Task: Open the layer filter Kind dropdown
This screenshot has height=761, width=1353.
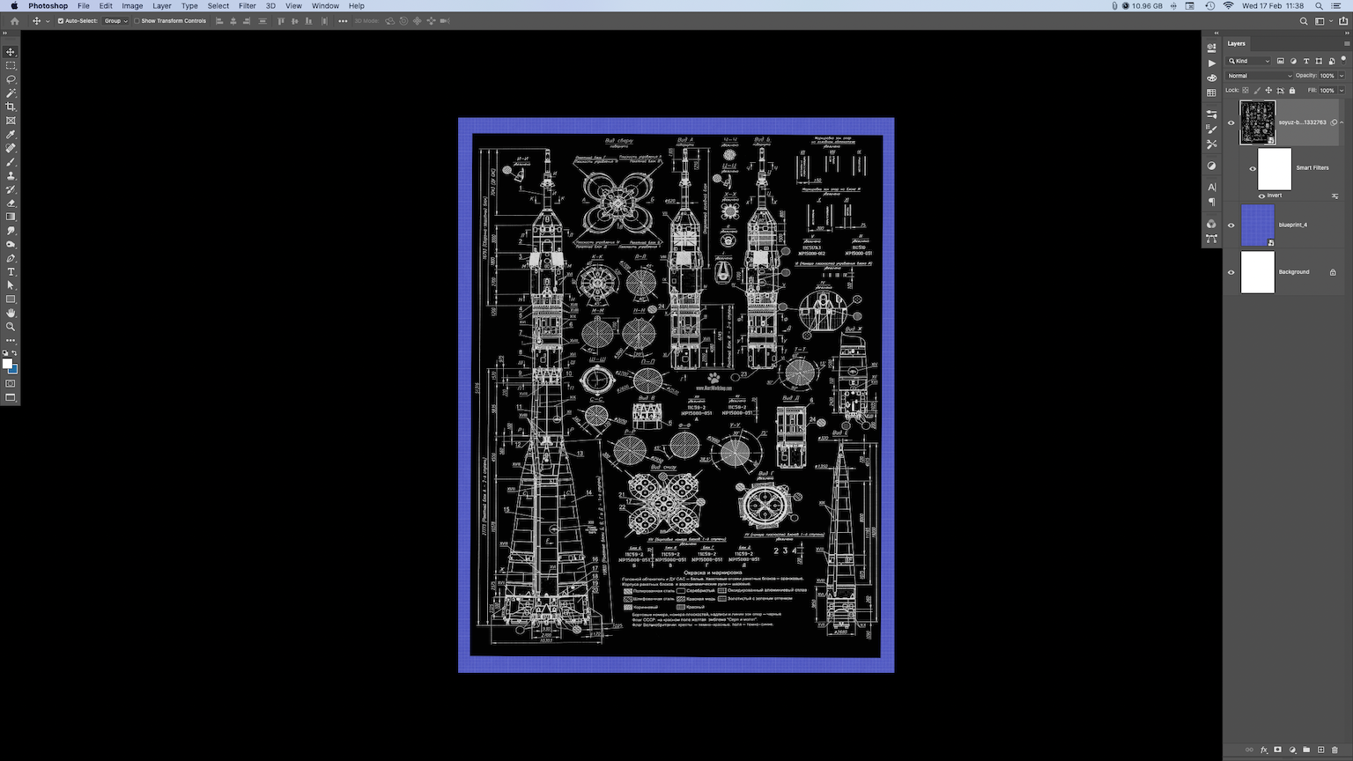Action: pyautogui.click(x=1249, y=61)
